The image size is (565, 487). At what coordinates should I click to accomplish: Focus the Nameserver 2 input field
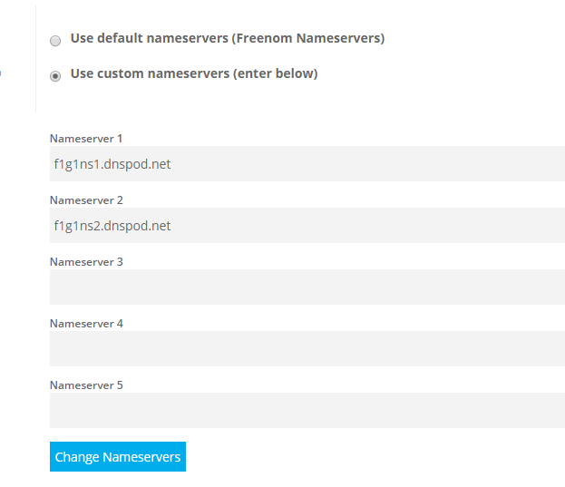pyautogui.click(x=307, y=225)
